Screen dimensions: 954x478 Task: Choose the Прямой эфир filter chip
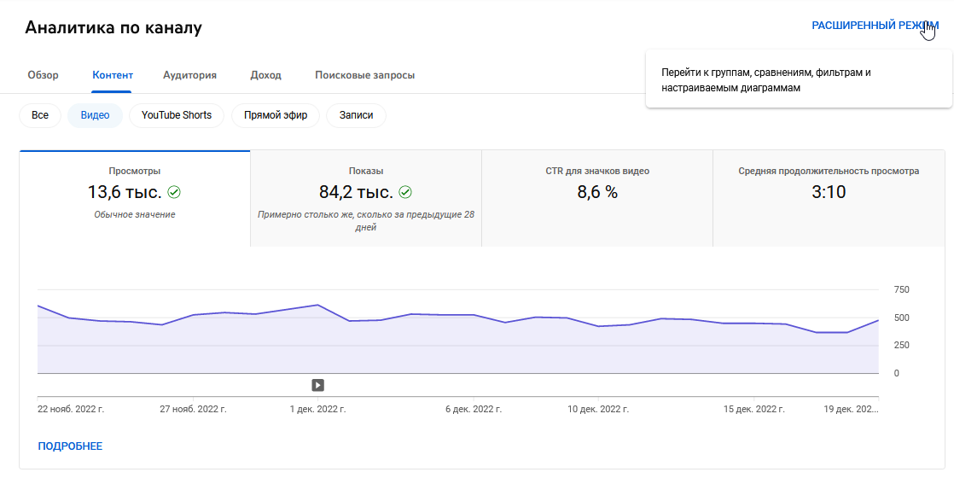tap(276, 115)
